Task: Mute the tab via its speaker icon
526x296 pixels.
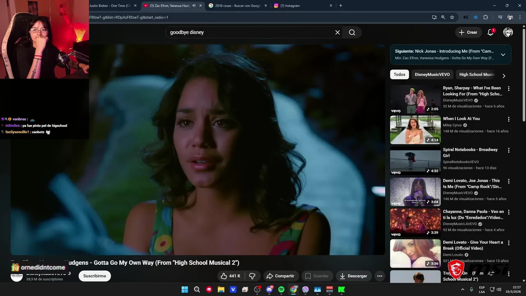Action: point(194,6)
